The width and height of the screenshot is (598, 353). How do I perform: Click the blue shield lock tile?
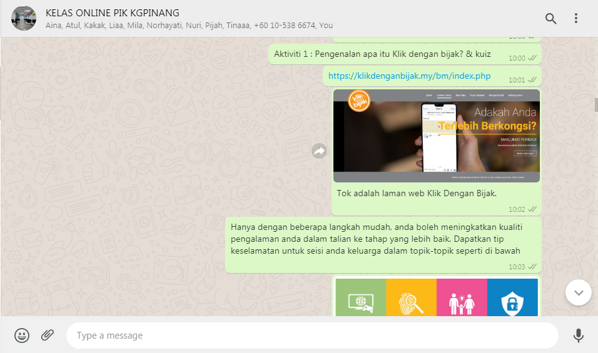click(x=512, y=297)
